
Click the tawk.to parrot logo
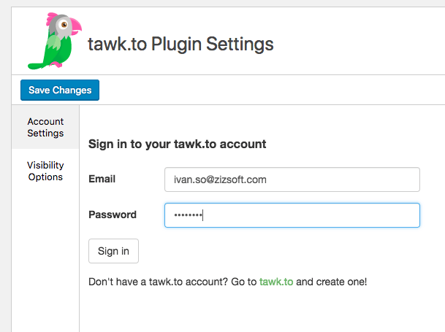pyautogui.click(x=55, y=41)
